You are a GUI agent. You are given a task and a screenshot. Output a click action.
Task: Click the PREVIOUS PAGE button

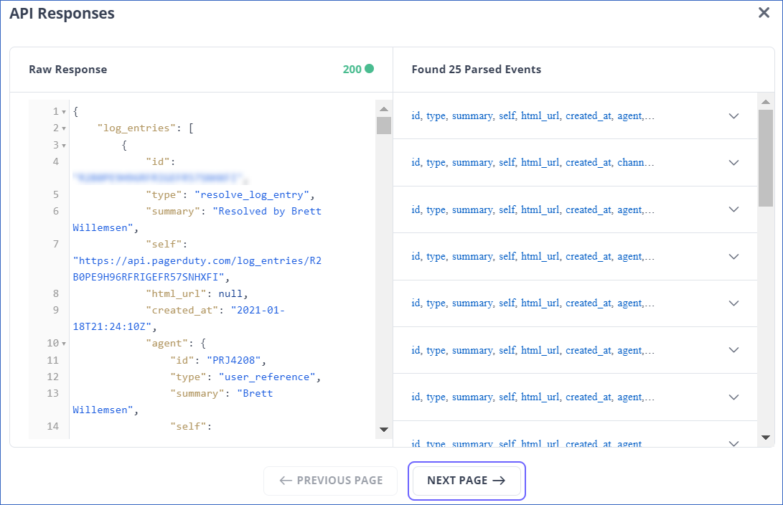coord(330,481)
